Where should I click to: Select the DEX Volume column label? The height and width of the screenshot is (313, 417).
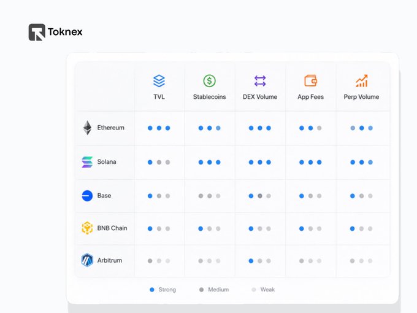pyautogui.click(x=260, y=97)
